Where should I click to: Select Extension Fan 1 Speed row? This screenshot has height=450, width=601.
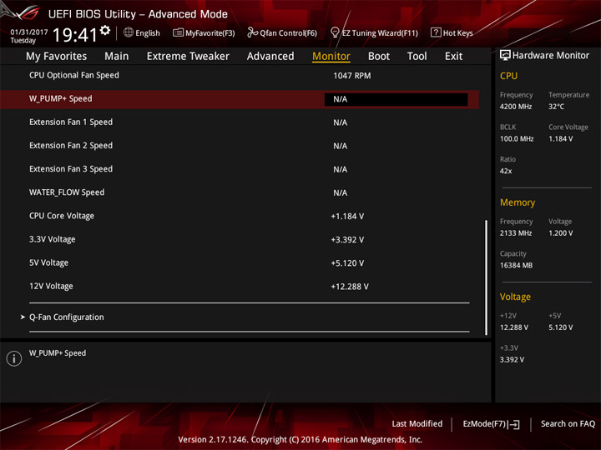[x=240, y=122]
